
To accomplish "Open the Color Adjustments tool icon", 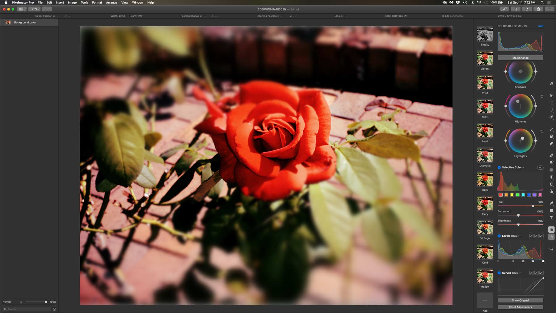I will [x=551, y=229].
